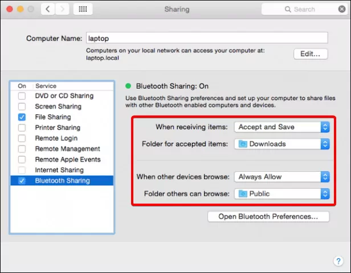Image resolution: width=351 pixels, height=273 pixels.
Task: Close window with the red button
Action: pos(10,9)
